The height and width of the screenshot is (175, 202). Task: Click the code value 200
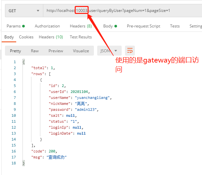tap(52, 151)
